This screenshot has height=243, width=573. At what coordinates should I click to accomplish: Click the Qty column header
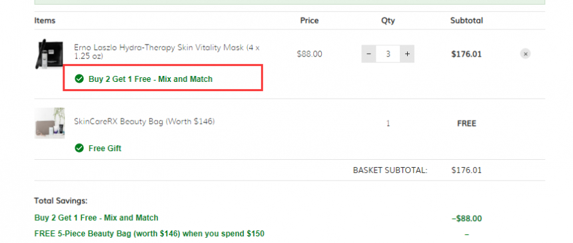(x=388, y=21)
